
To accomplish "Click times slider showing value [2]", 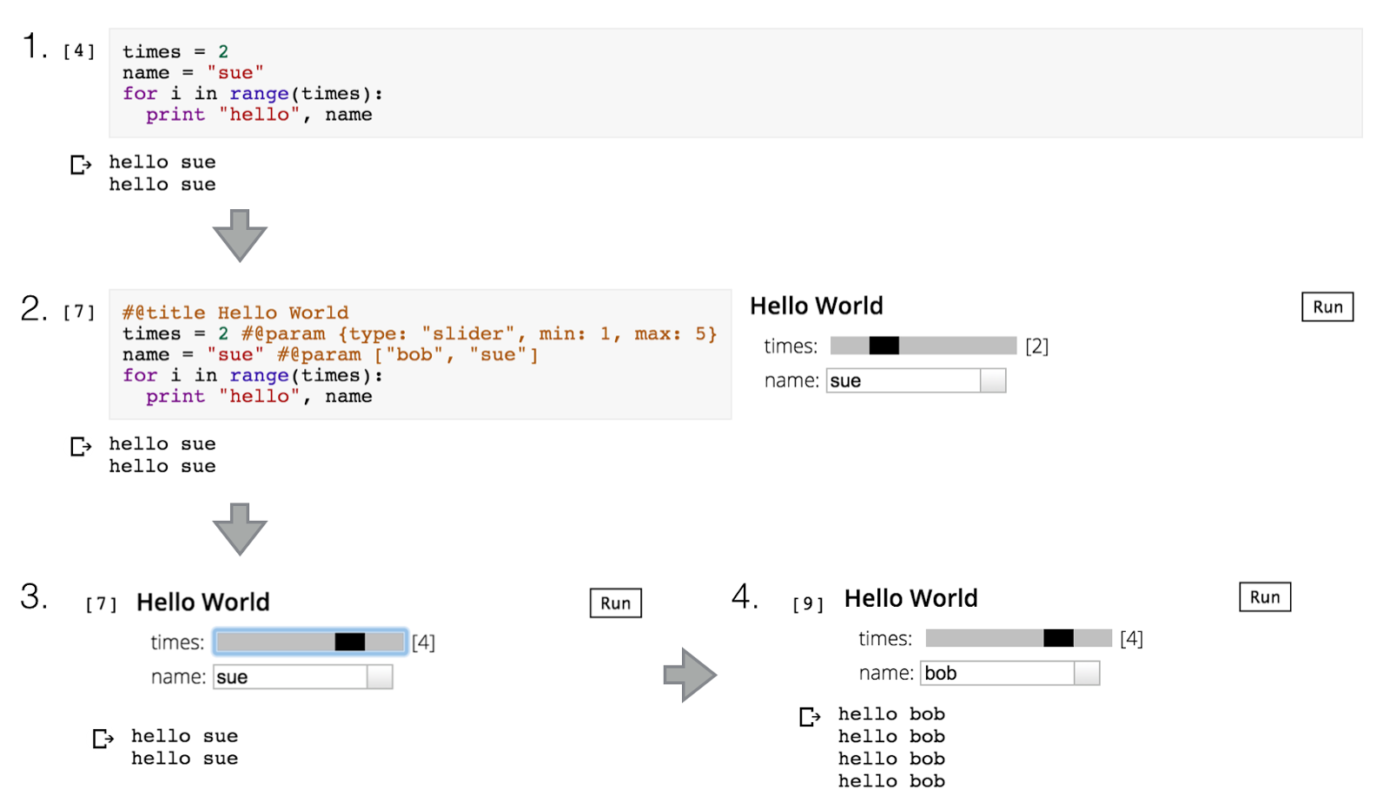I will 923,345.
